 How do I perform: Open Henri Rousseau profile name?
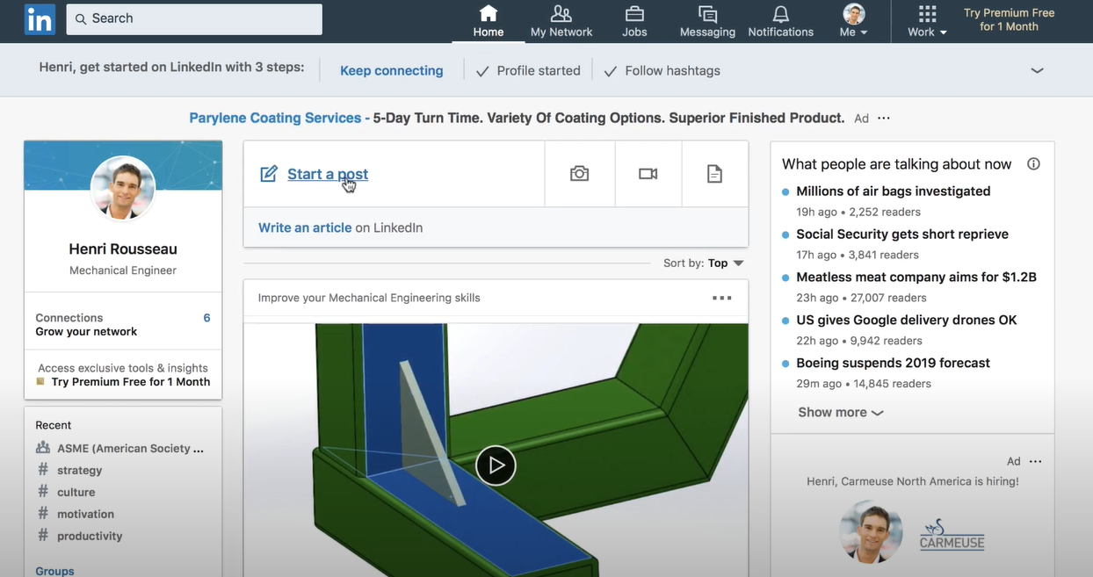(x=123, y=249)
